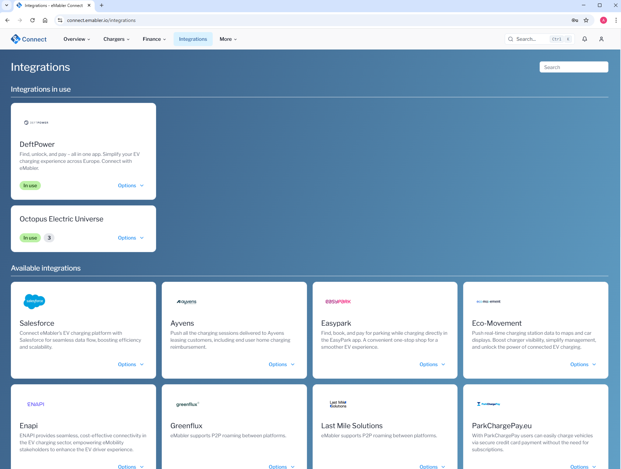Expand Options on the Ayvens card
The image size is (621, 469).
(x=282, y=364)
